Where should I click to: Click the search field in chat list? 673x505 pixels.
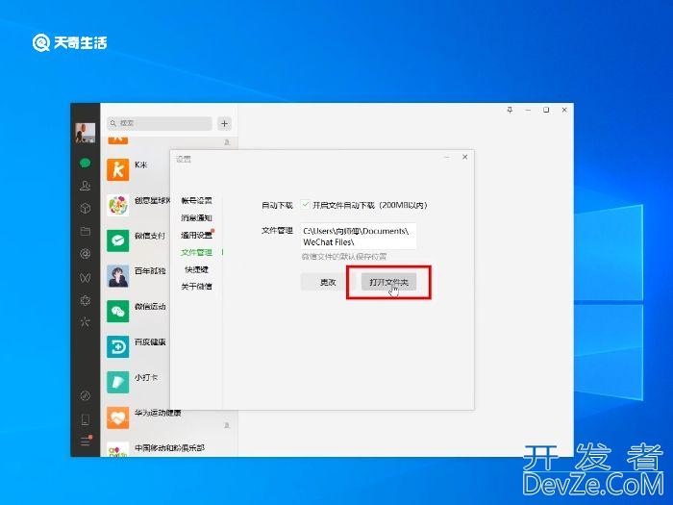pyautogui.click(x=160, y=123)
